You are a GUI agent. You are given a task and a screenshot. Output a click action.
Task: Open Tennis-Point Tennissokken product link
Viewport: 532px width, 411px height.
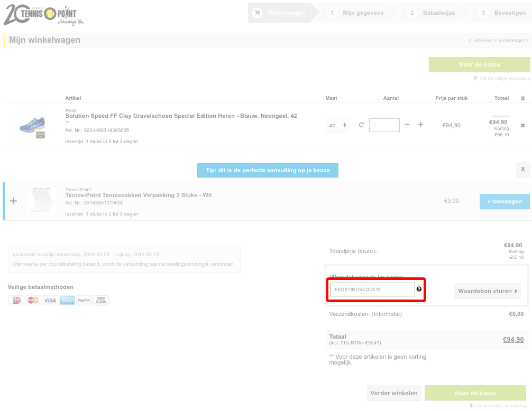coord(139,195)
